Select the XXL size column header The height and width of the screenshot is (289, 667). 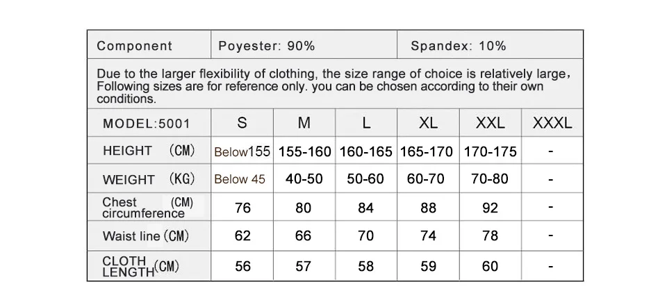pyautogui.click(x=491, y=123)
